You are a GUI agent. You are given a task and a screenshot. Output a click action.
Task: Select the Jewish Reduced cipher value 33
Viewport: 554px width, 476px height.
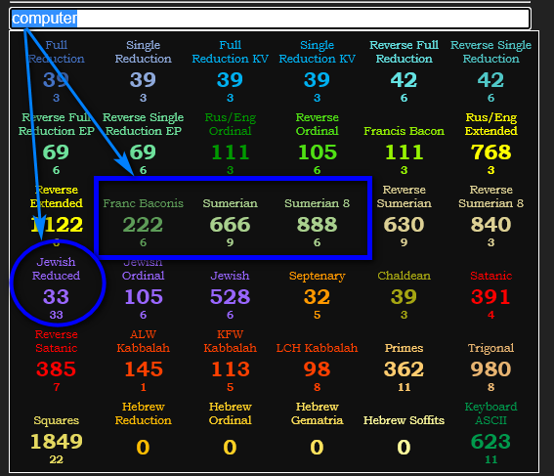click(x=56, y=296)
